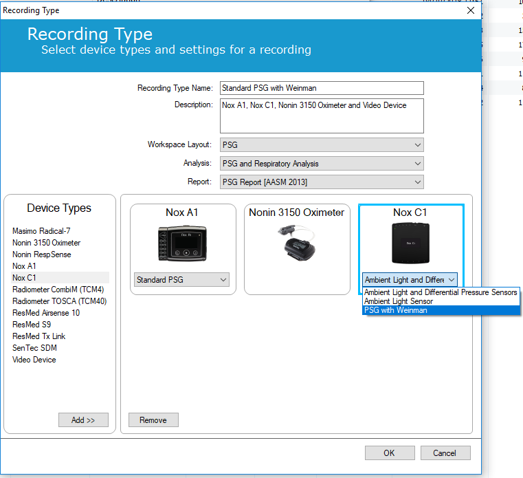Click the Nox C1 device image

point(410,243)
